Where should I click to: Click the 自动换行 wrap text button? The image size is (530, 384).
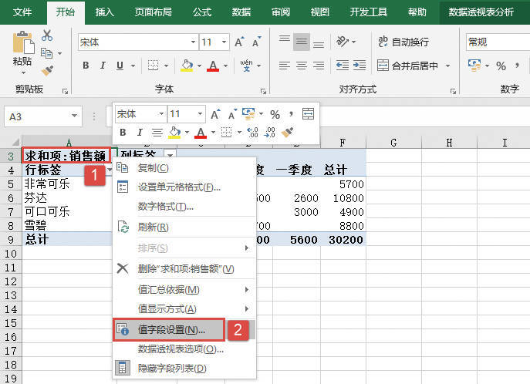coord(403,42)
